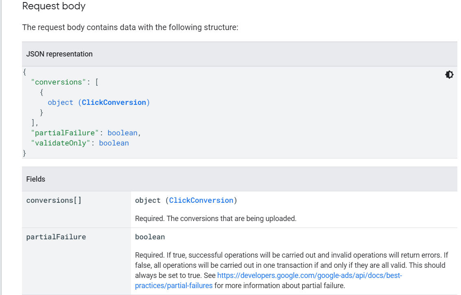
Task: Click boolean type beside "validateOnly" in JSON
Action: [114, 143]
